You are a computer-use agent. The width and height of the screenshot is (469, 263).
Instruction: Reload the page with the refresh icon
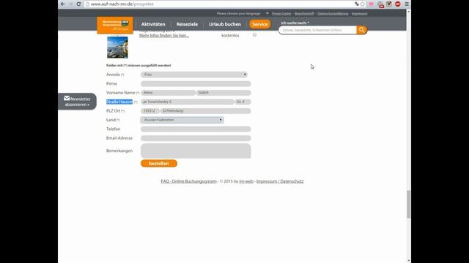coord(78,4)
